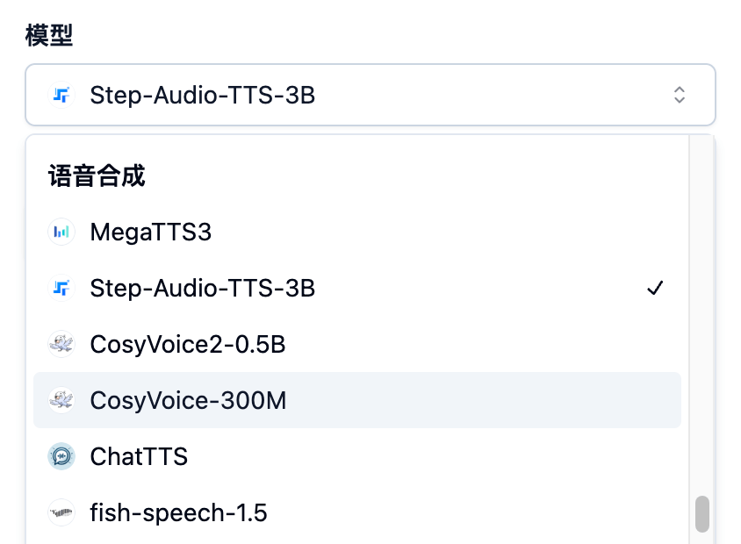Click the Step-Audio icon in the list
This screenshot has width=741, height=544.
(x=61, y=289)
